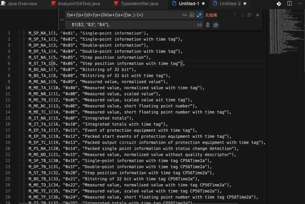Click the unsaved dot on Untitled-2 tab

(245, 3)
